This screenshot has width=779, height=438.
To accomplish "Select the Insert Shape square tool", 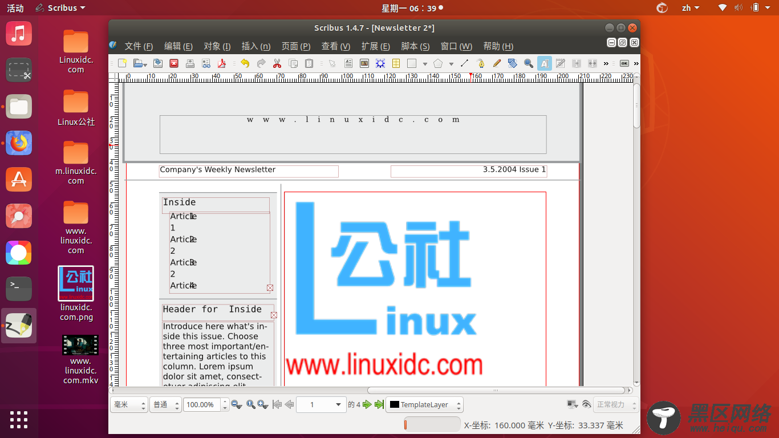I will tap(412, 63).
